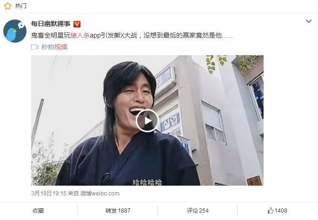
Task: Like the post via thumbs-up icon
Action: [x=271, y=211]
